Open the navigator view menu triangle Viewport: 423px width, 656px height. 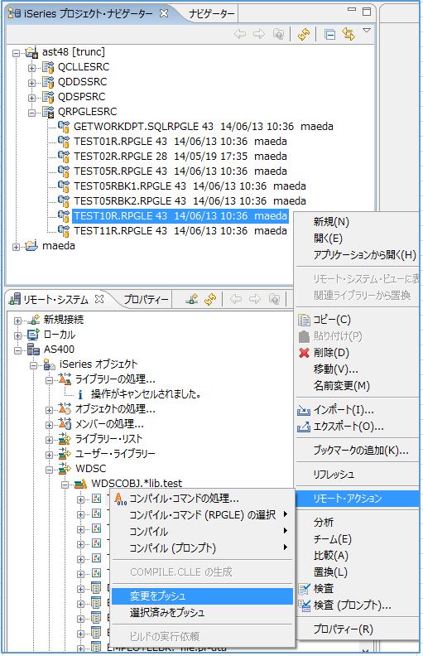coord(367,31)
